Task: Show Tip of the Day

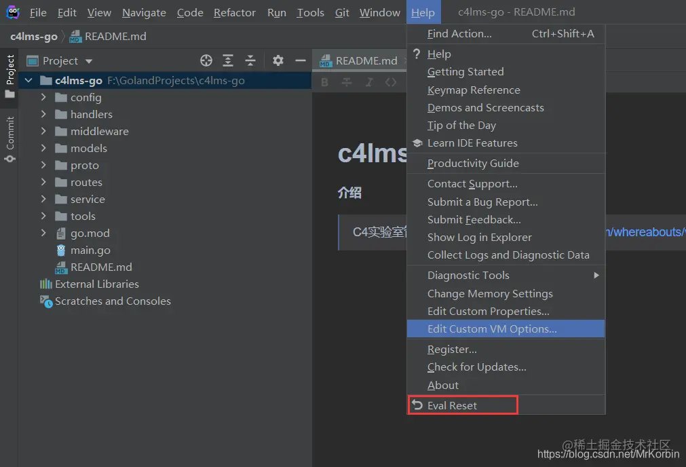Action: click(506, 125)
